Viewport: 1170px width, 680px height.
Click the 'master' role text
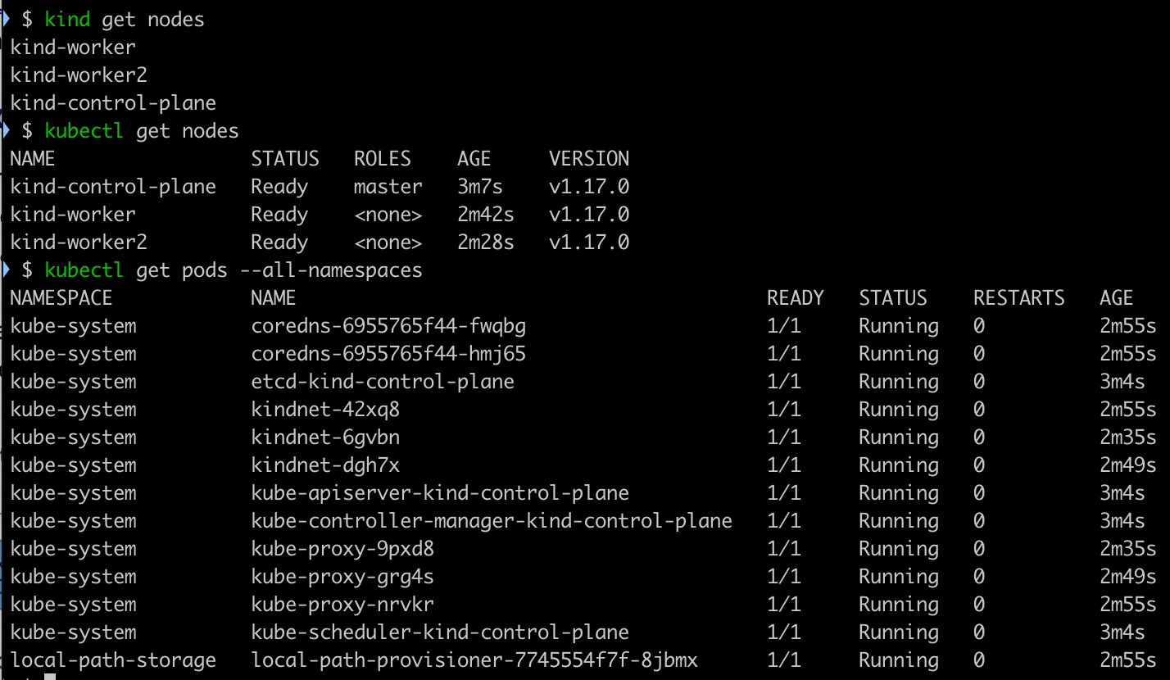pyautogui.click(x=388, y=186)
